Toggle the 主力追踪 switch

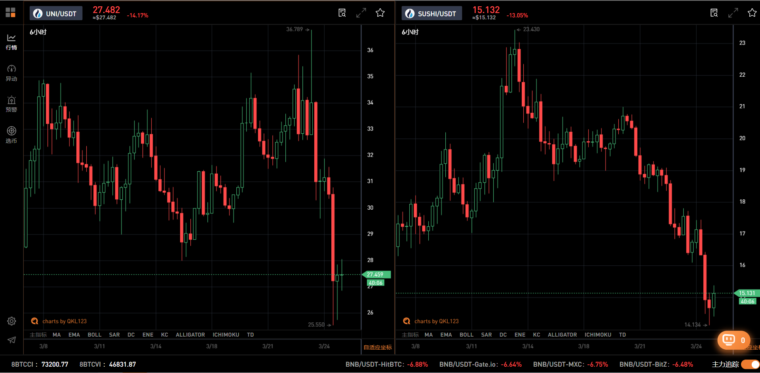point(750,364)
